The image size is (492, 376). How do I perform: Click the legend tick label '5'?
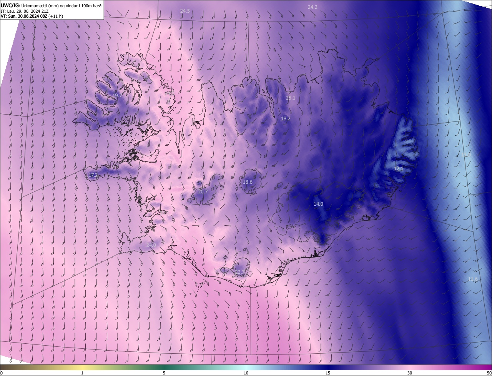click(164, 373)
